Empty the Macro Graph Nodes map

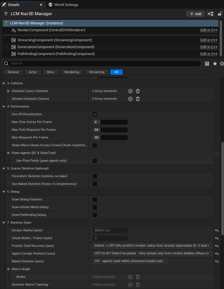(138, 277)
